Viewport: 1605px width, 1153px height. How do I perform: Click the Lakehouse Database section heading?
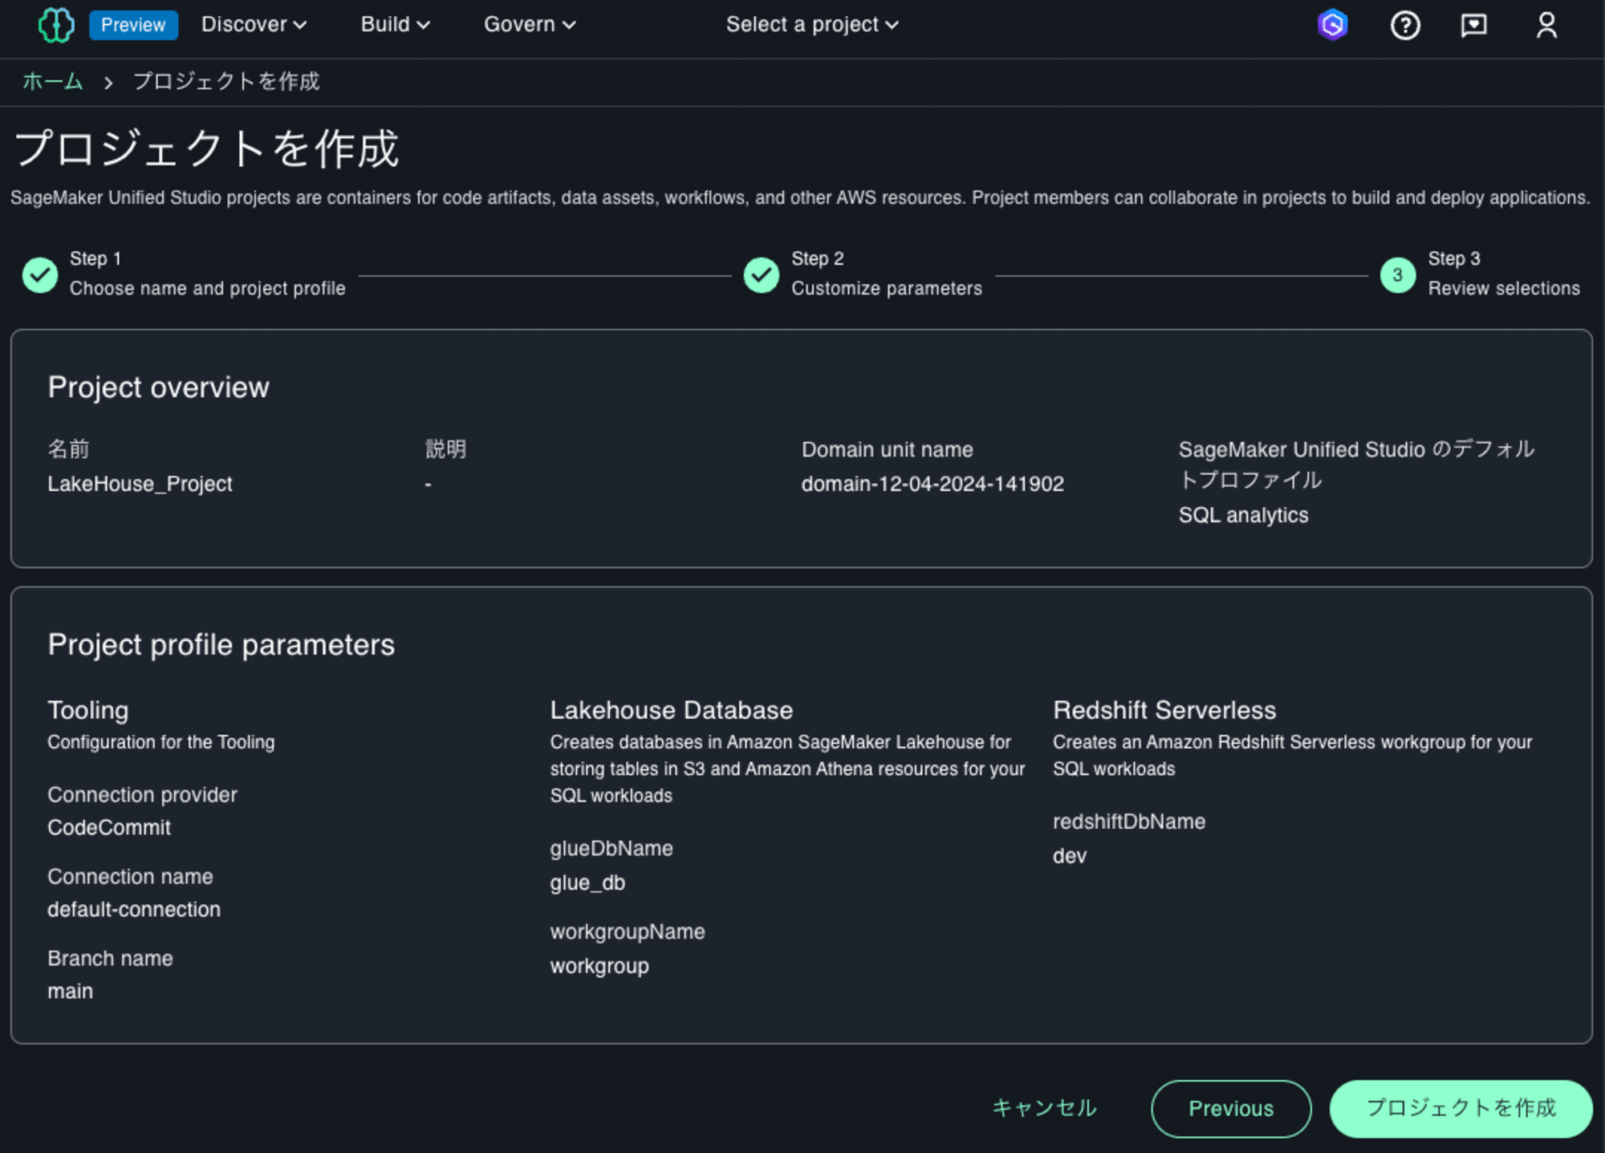pos(672,711)
